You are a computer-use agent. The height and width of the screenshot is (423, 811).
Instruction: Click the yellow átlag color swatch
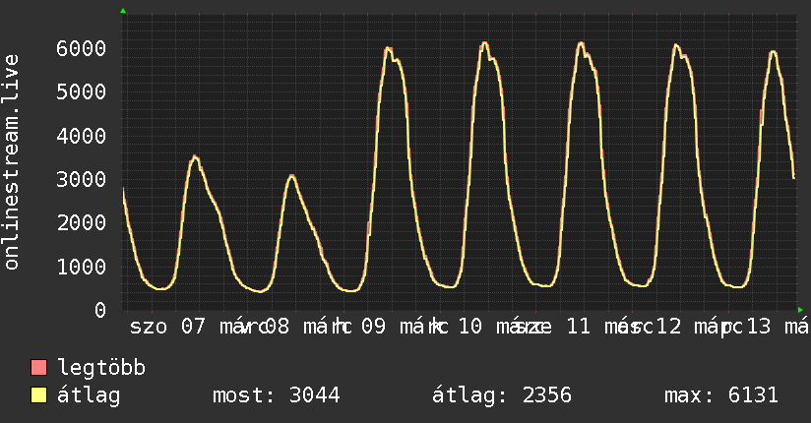[x=38, y=394]
